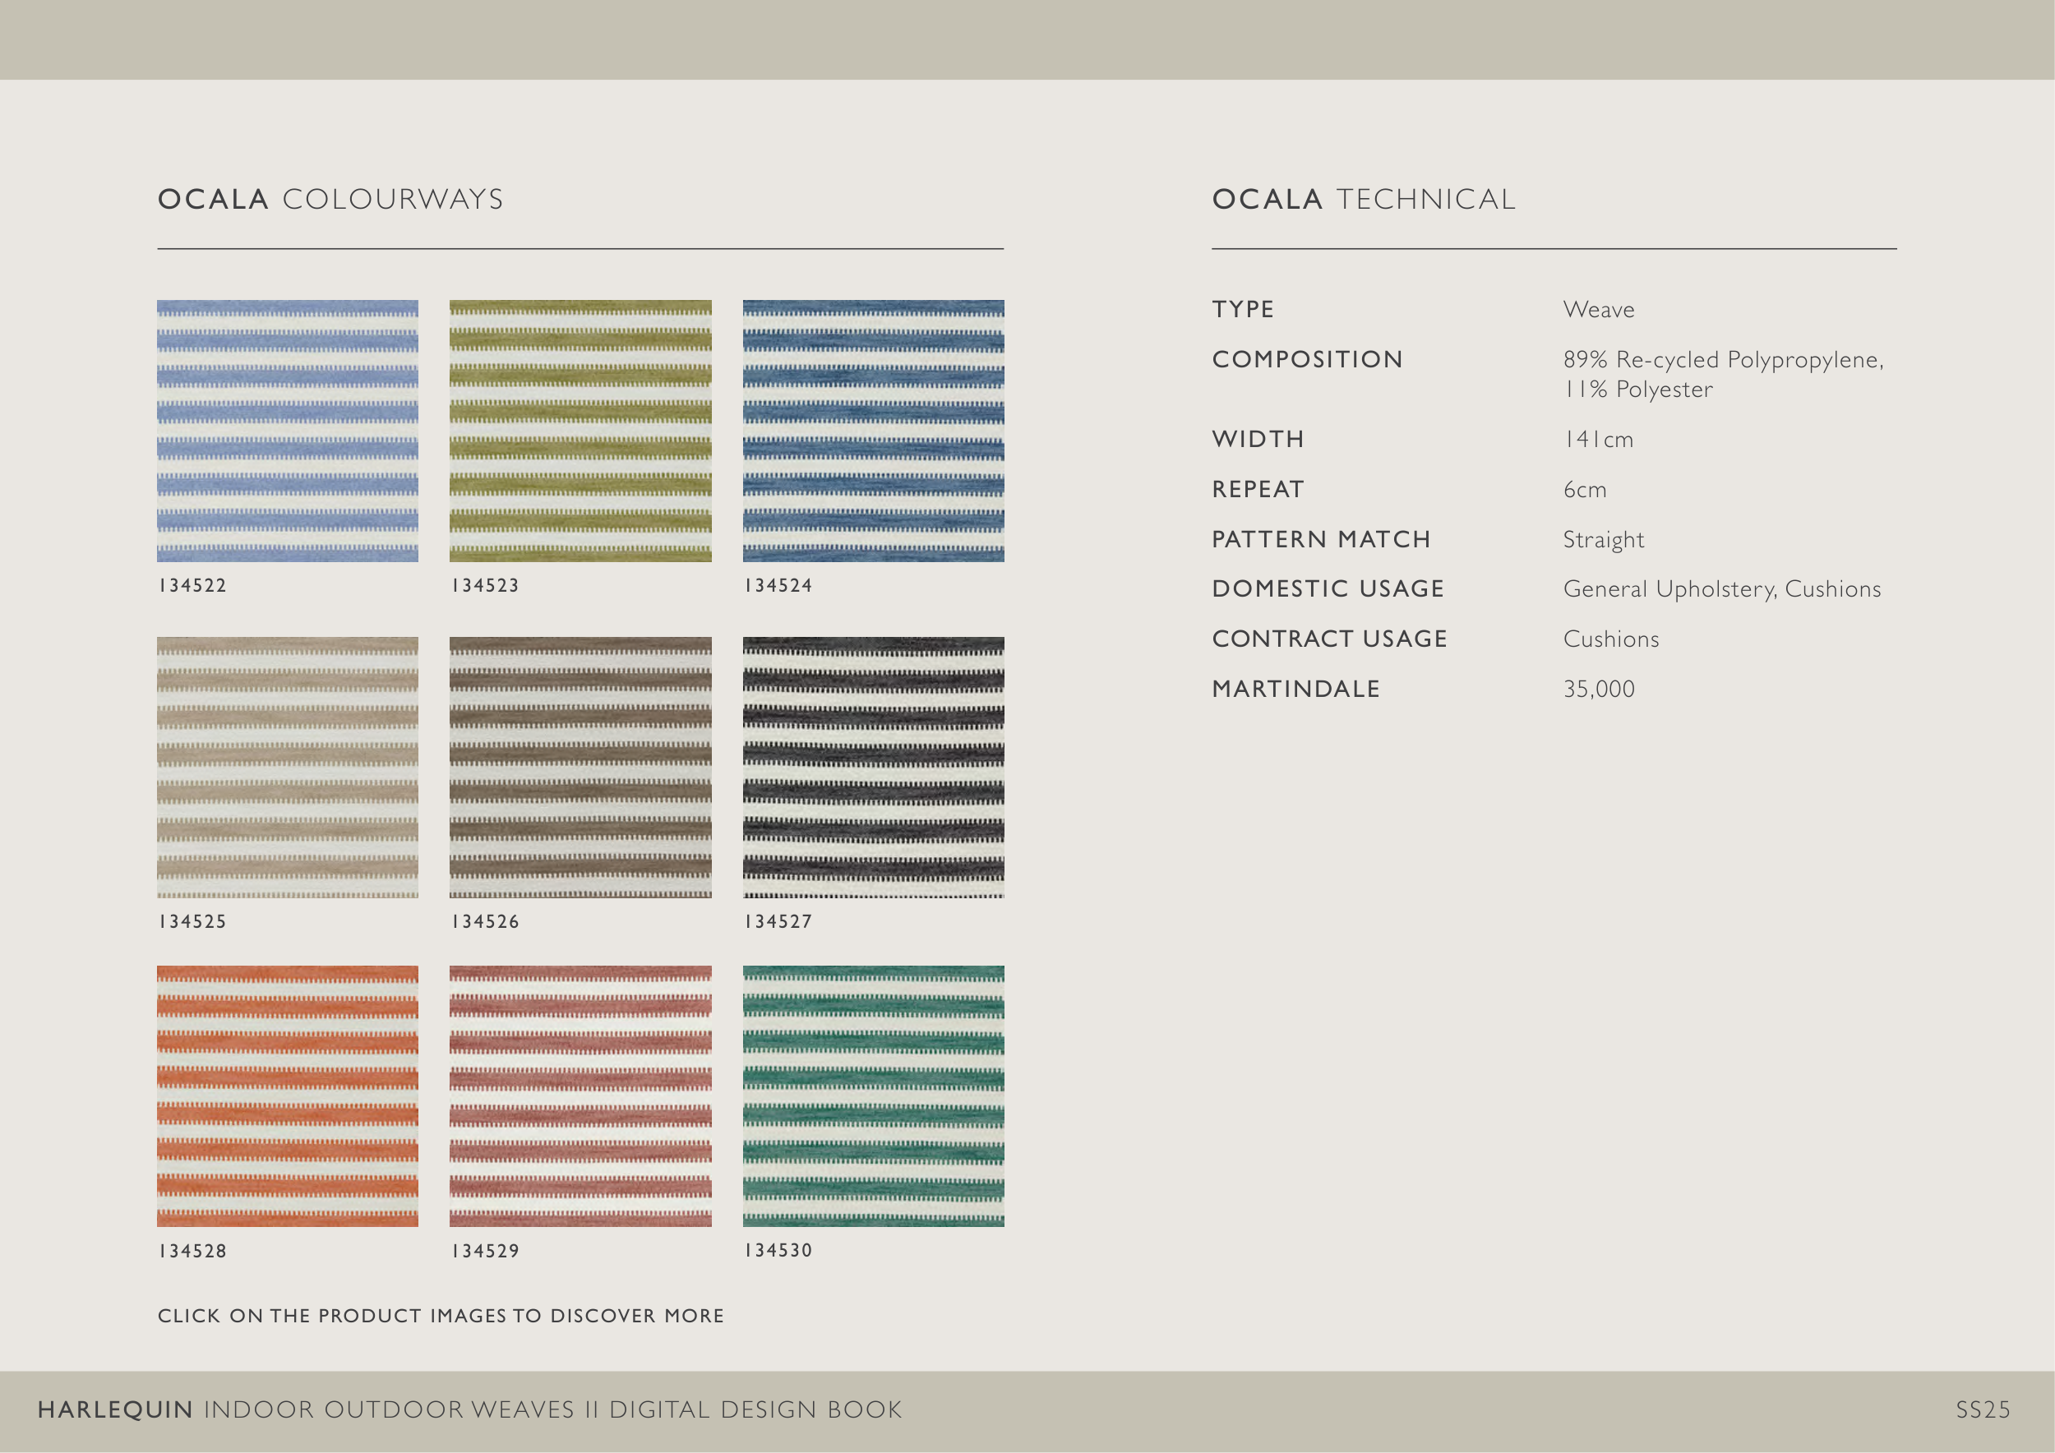Open the light blue 134522 fabric swatch

288,431
